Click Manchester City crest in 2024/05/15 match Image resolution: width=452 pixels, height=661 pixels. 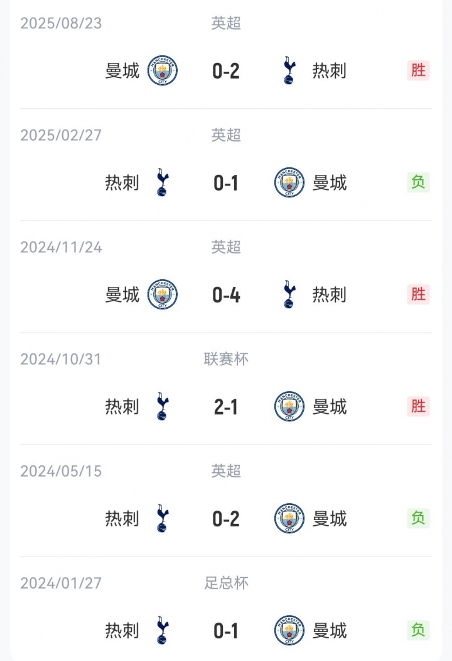pyautogui.click(x=289, y=519)
